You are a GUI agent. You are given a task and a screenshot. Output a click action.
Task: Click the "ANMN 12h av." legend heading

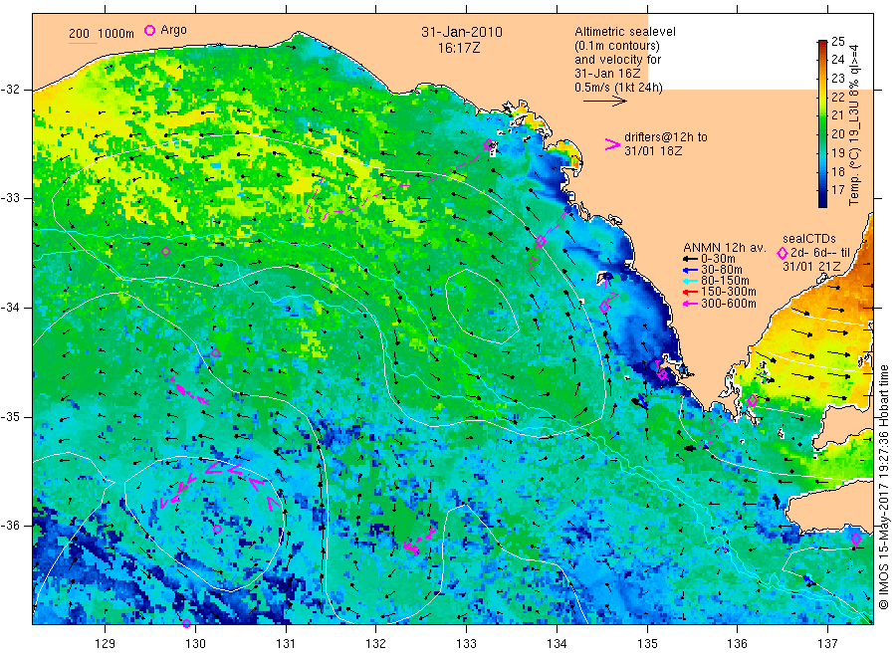(724, 248)
